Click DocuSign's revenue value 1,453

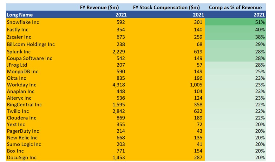(119, 158)
